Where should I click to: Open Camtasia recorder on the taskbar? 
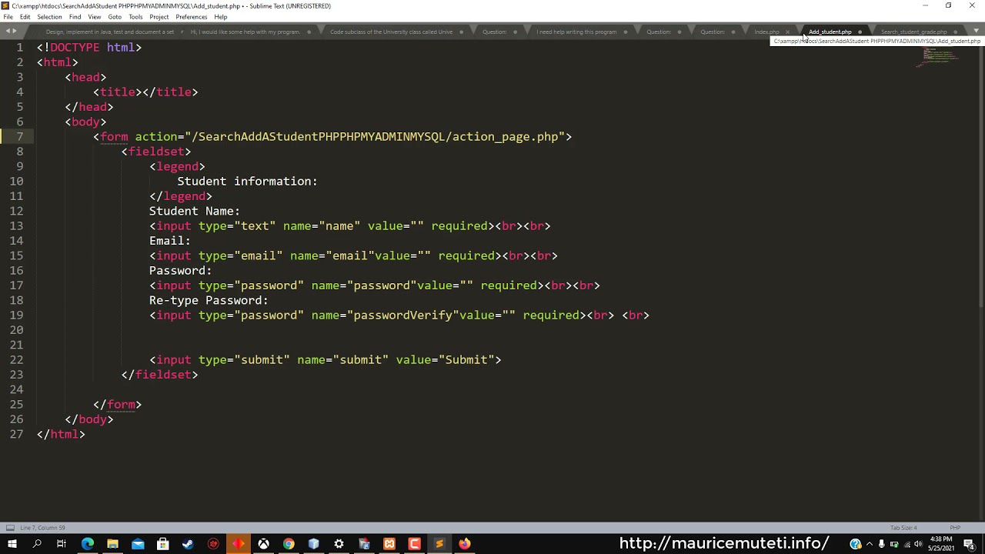pos(414,544)
